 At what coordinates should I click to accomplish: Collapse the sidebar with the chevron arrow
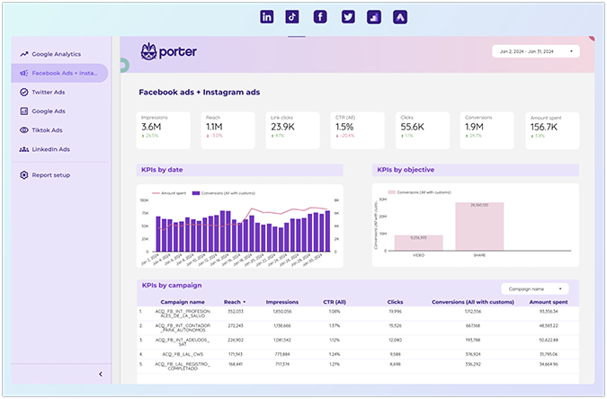click(101, 374)
